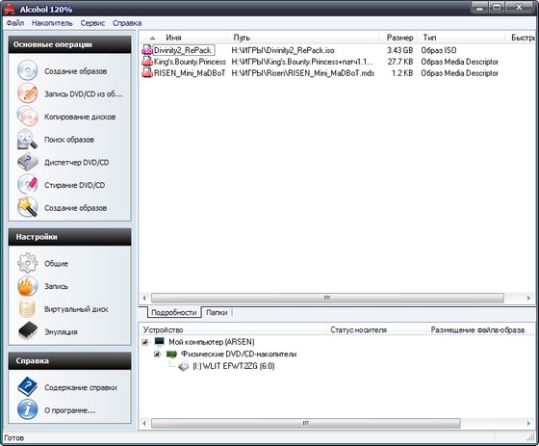The width and height of the screenshot is (539, 446).
Task: Open Общие settings gear icon
Action: (x=28, y=263)
